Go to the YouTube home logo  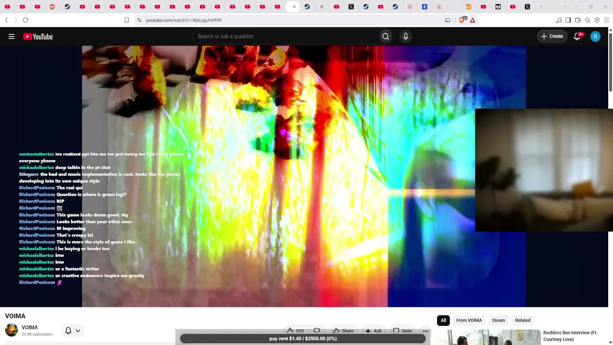tap(38, 36)
